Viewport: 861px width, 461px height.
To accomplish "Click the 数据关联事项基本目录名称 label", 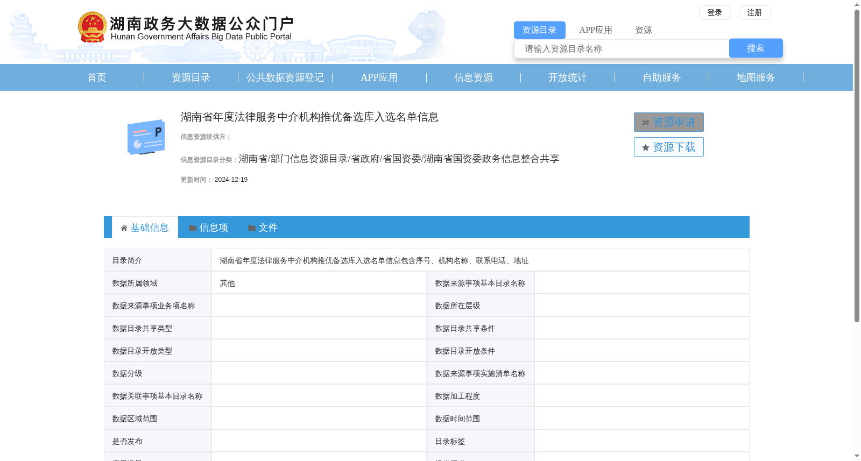I will 157,396.
